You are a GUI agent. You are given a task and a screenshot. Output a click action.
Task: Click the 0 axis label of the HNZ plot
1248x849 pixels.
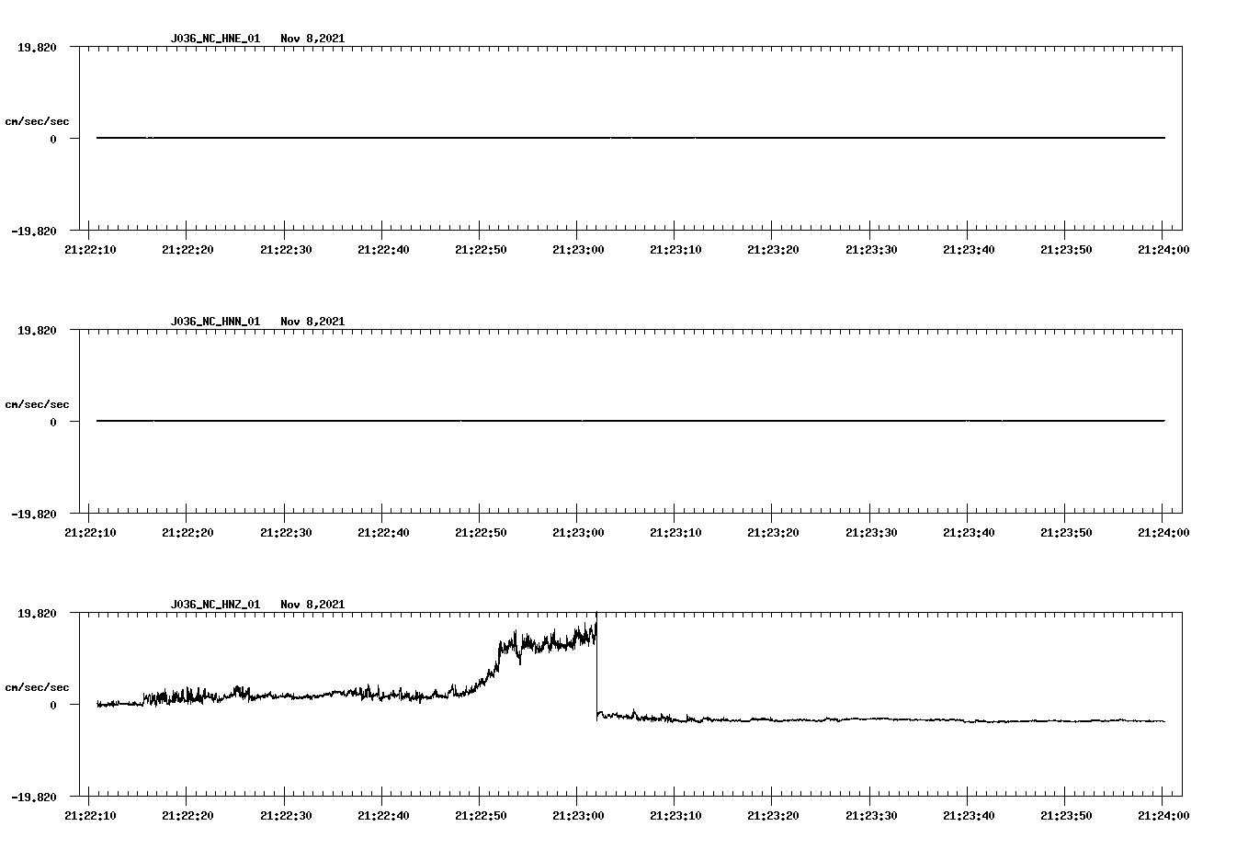click(x=53, y=706)
